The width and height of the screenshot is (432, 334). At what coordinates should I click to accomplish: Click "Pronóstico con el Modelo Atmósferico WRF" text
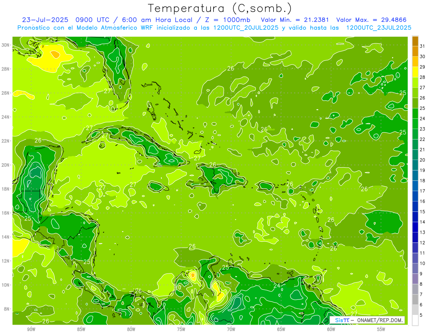click(x=86, y=28)
